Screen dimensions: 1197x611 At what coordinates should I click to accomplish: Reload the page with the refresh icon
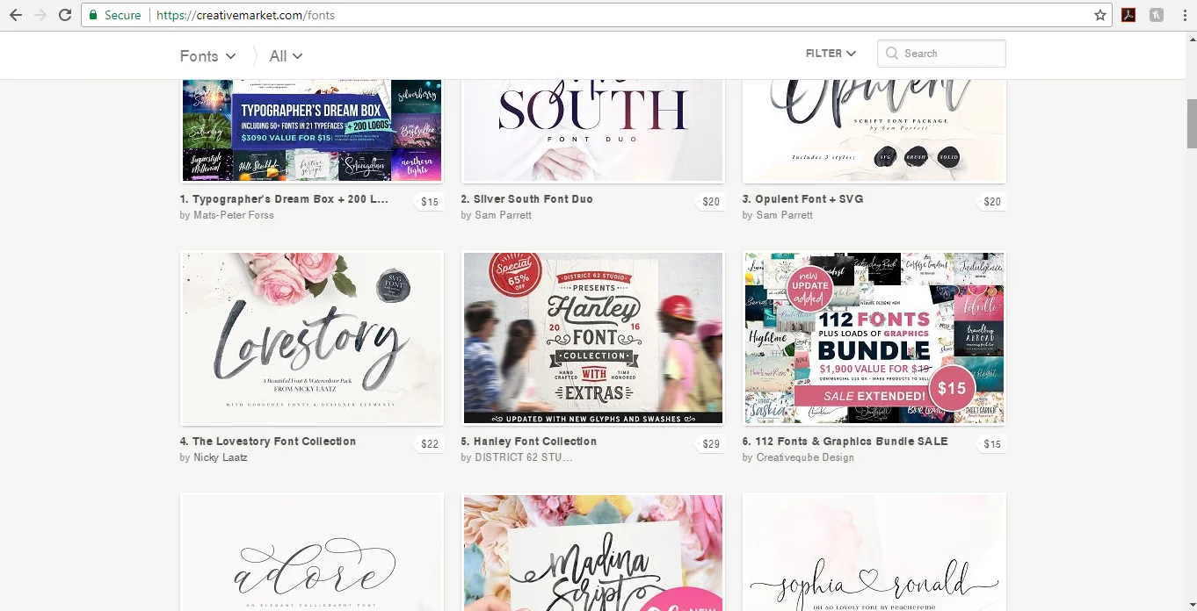click(x=64, y=15)
